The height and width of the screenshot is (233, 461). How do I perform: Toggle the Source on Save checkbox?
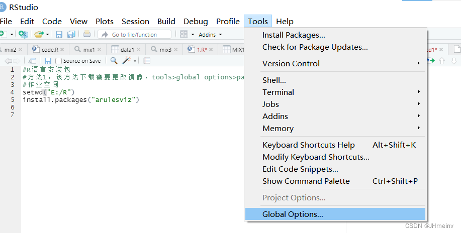(x=59, y=61)
